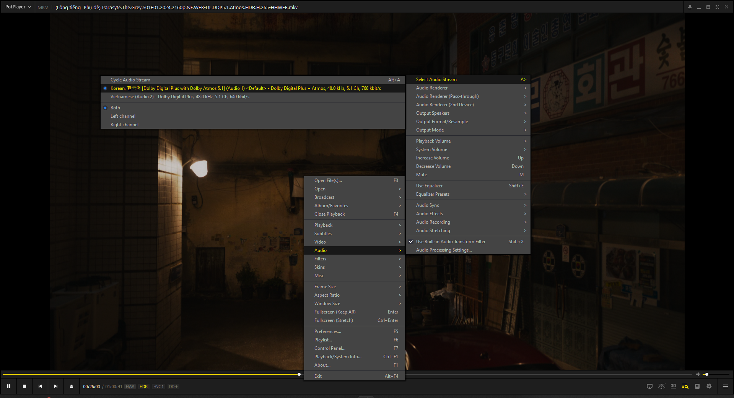
Task: Click Cycle Audio Stream
Action: click(x=252, y=80)
